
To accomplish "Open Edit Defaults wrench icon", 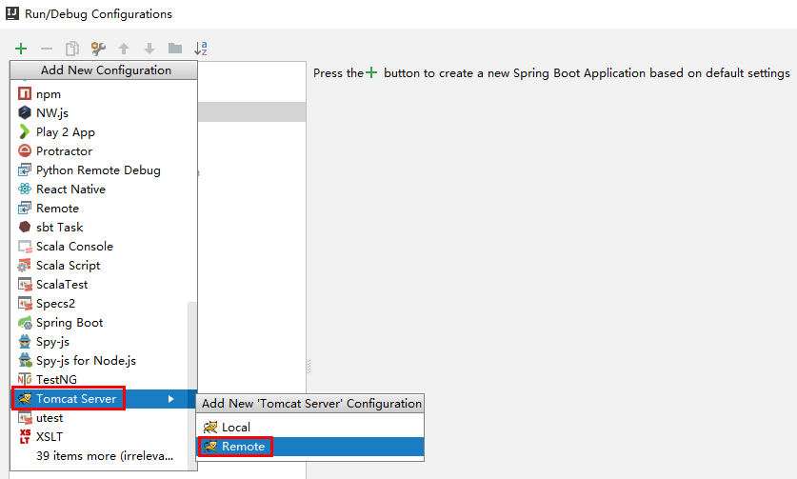I will click(98, 49).
